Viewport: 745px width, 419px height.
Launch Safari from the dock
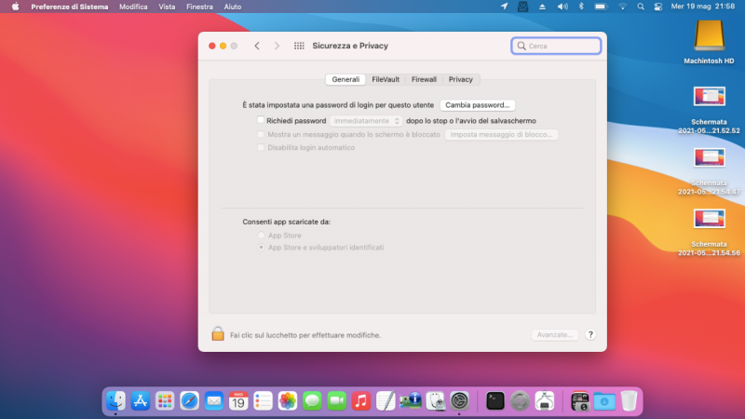coord(189,400)
